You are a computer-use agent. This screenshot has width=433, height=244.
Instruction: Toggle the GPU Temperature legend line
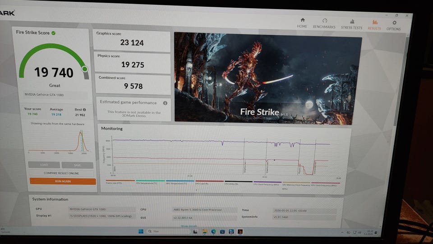[180, 182]
